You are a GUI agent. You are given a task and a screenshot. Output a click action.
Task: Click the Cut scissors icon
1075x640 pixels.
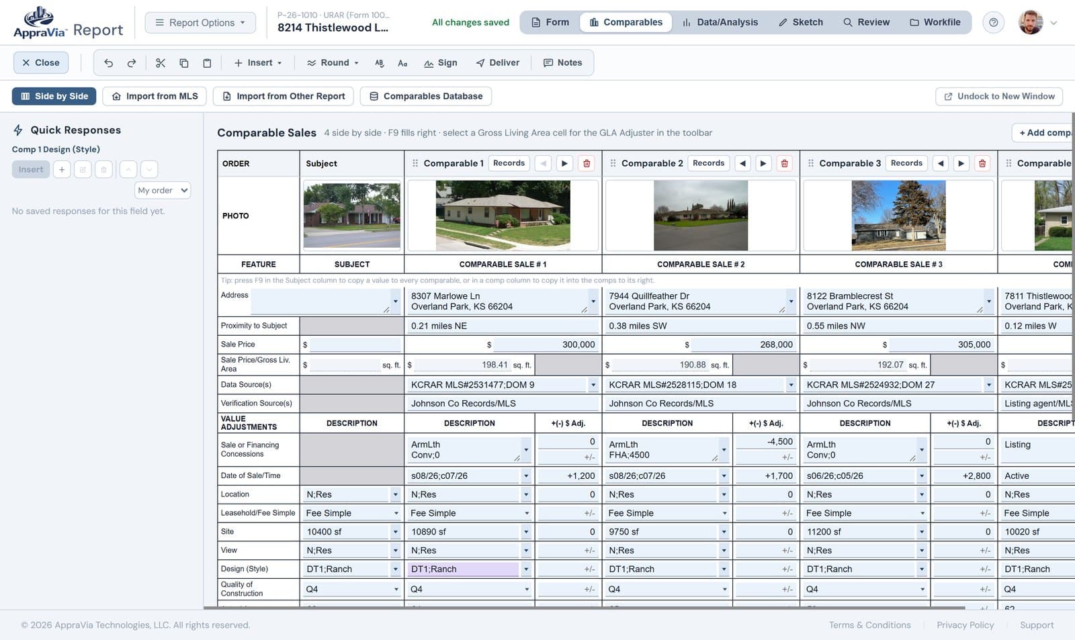coord(161,62)
